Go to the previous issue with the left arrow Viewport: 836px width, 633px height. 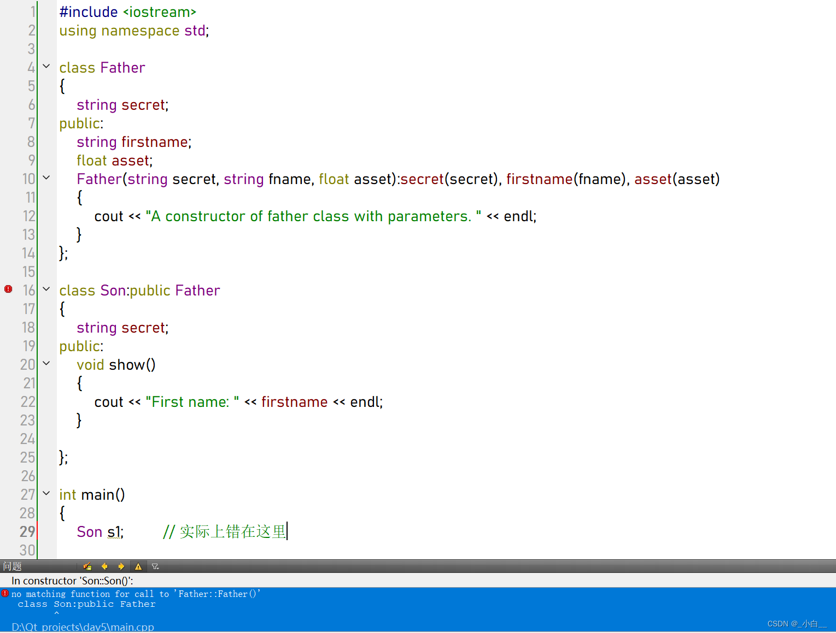tap(104, 566)
